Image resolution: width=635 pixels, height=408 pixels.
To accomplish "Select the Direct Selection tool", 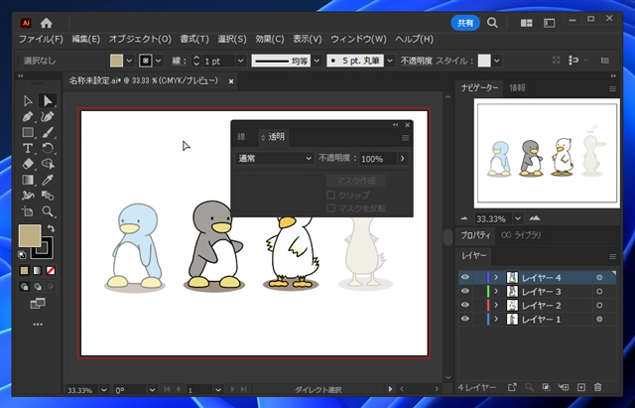I will 48,100.
